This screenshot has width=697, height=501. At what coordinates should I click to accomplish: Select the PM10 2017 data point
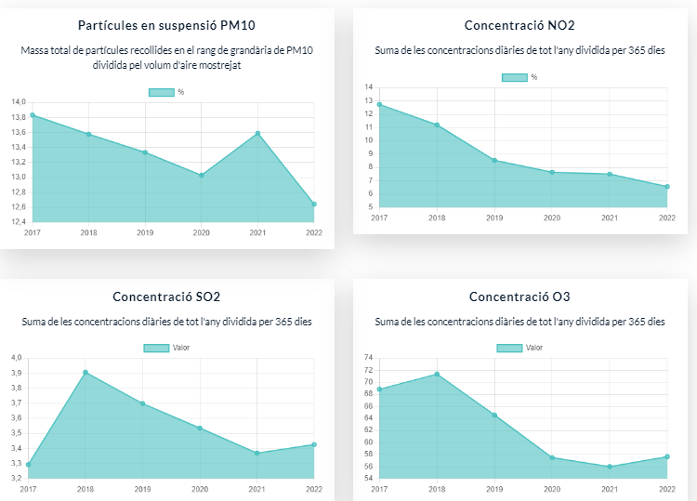(x=33, y=115)
